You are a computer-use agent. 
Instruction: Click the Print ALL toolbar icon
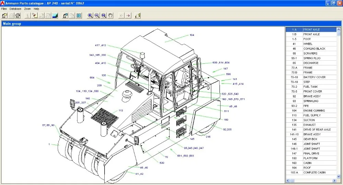point(18,15)
